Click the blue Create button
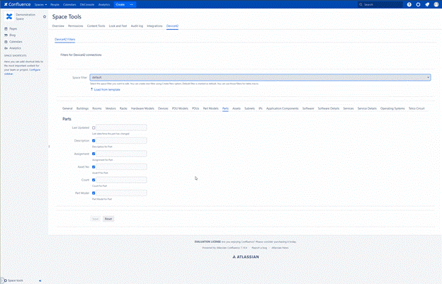 pos(120,4)
